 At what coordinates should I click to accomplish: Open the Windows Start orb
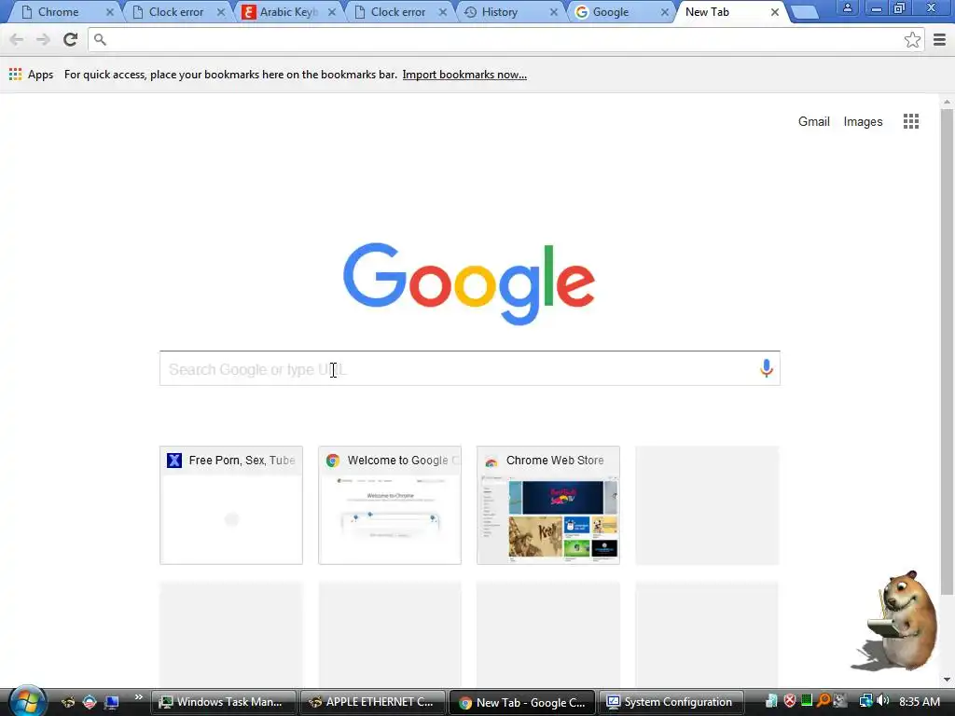[x=27, y=701]
